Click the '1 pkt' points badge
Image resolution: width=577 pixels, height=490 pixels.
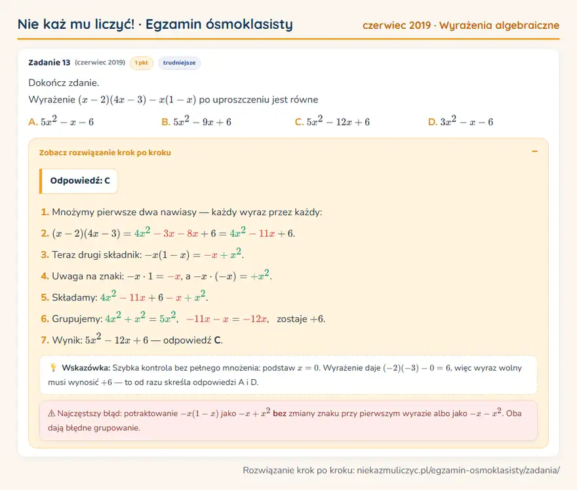142,62
